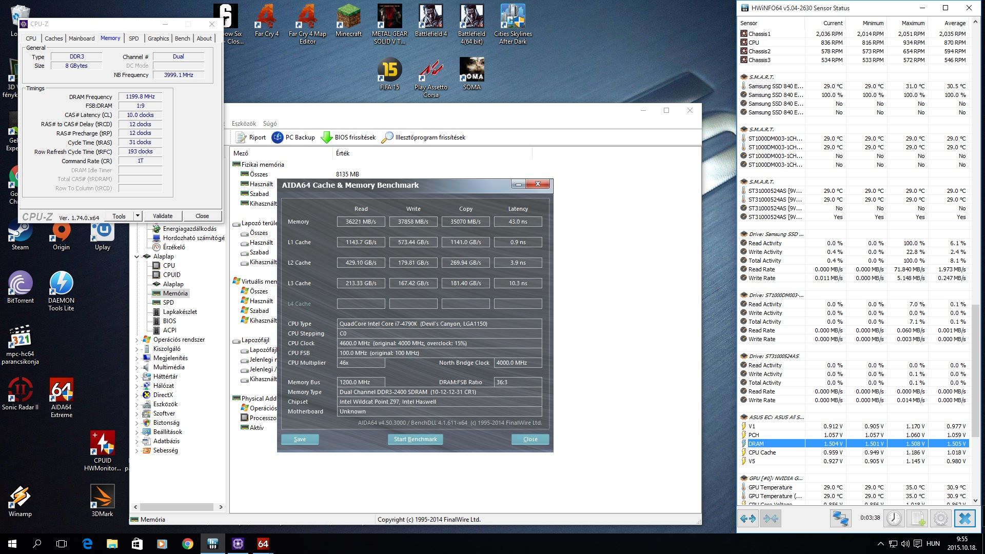Image resolution: width=985 pixels, height=554 pixels.
Task: Switch to SPD tab in CPU-Z
Action: point(133,38)
